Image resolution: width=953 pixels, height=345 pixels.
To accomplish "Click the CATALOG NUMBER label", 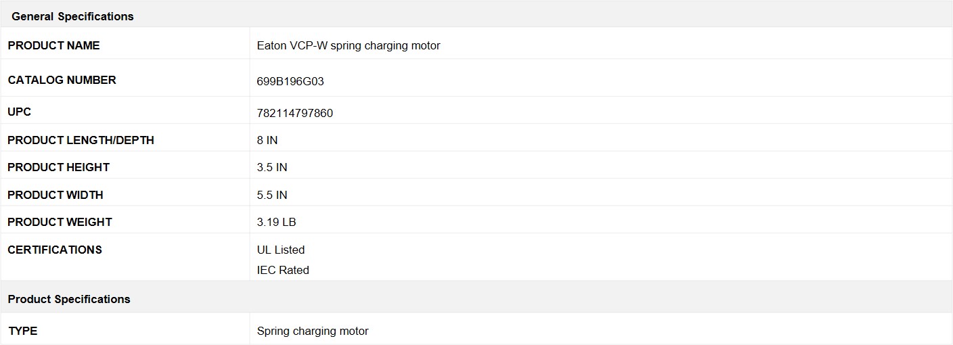I will [x=62, y=80].
